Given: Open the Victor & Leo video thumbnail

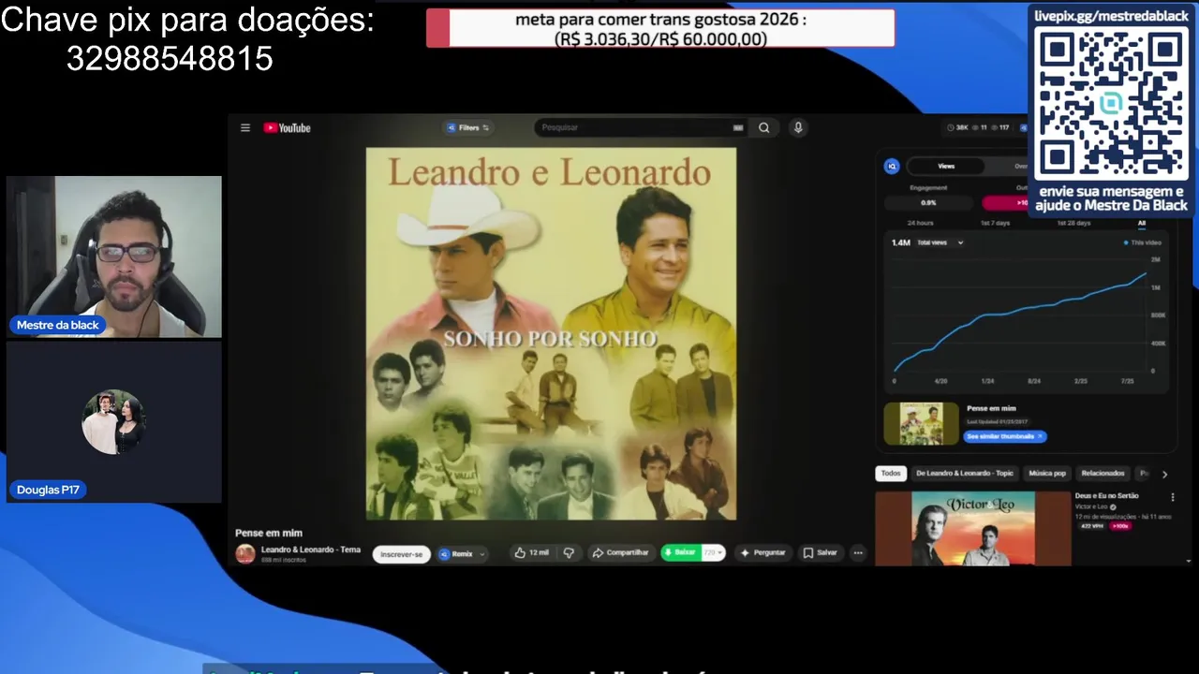Looking at the screenshot, I should click(x=972, y=528).
